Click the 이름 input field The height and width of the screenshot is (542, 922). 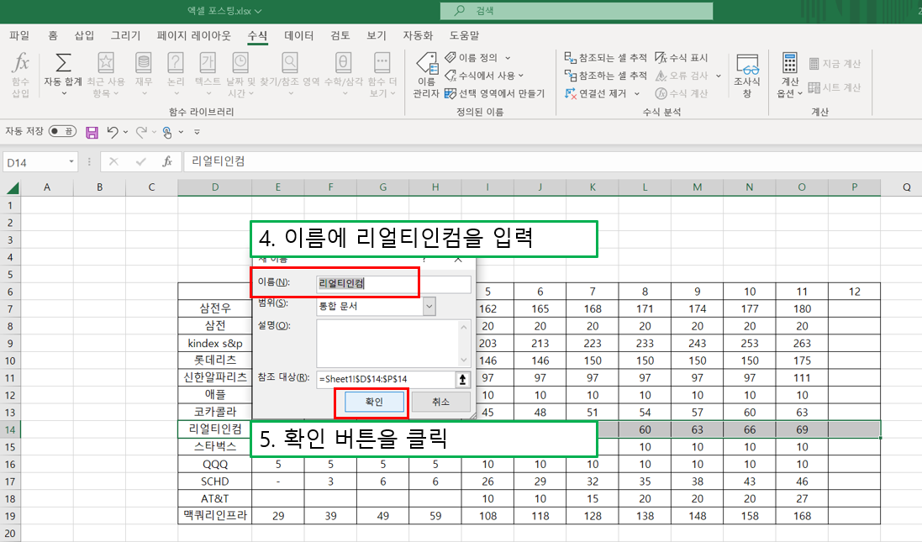tap(393, 283)
